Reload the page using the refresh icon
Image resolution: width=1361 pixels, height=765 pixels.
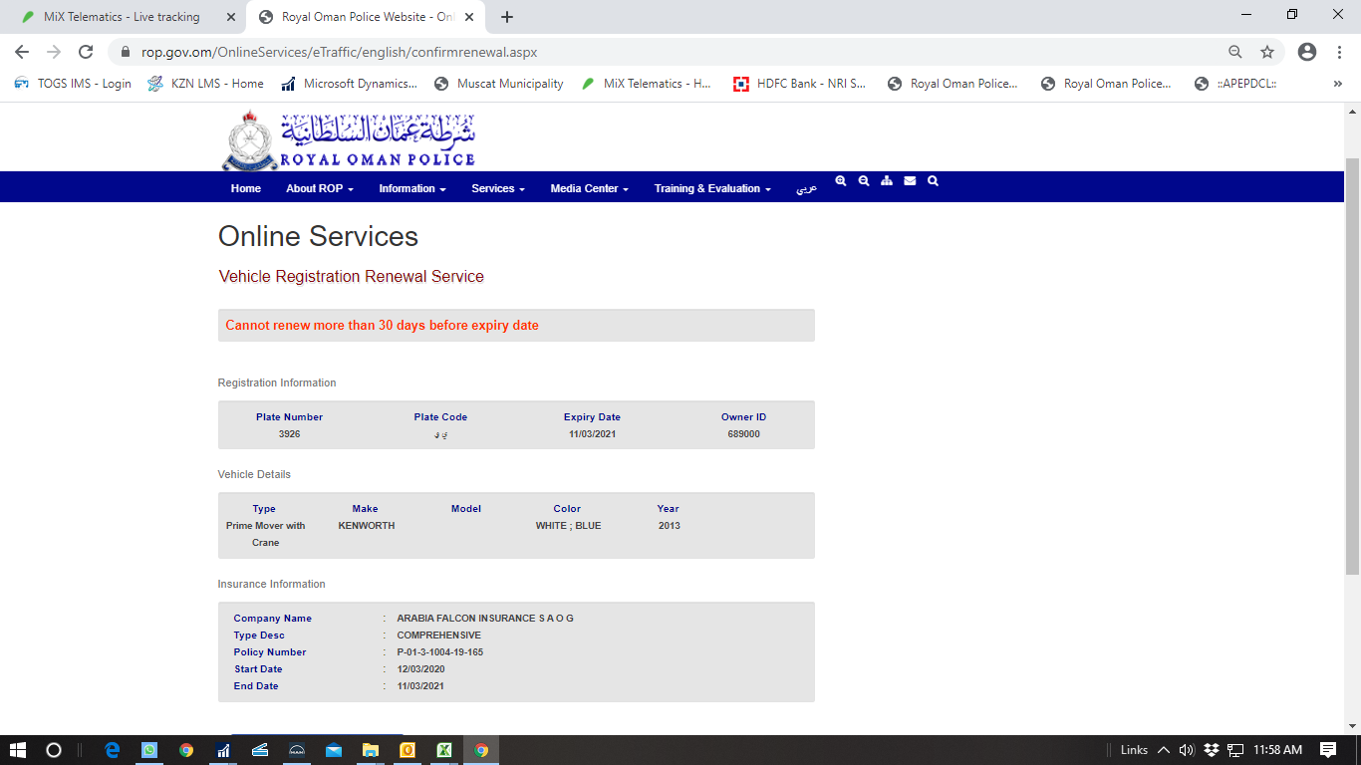tap(86, 52)
